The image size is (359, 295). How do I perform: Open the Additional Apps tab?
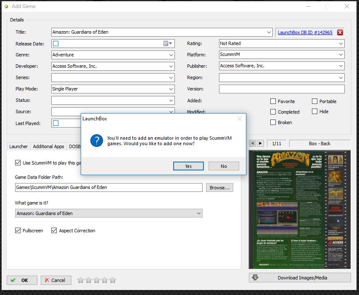pyautogui.click(x=48, y=146)
